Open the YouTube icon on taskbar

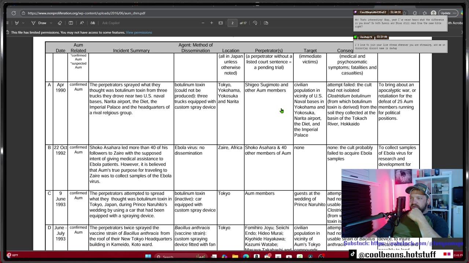(289, 257)
